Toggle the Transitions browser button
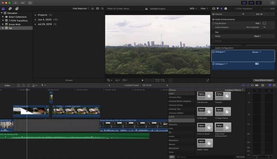The height and width of the screenshot is (159, 277). tap(274, 85)
